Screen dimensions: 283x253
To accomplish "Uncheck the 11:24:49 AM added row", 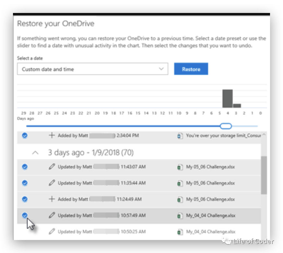I will 25,199.
